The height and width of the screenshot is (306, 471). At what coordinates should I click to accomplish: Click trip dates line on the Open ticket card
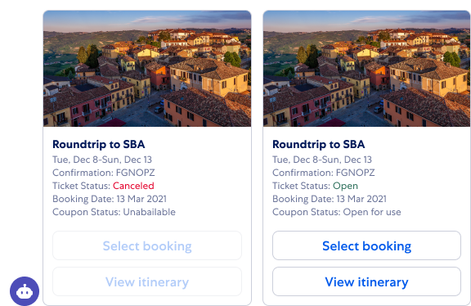point(322,160)
